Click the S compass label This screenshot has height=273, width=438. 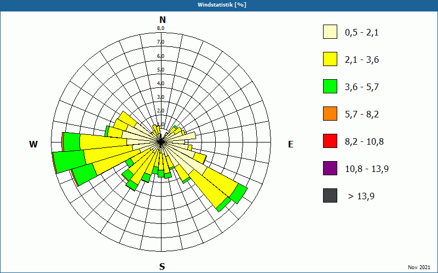tap(162, 266)
